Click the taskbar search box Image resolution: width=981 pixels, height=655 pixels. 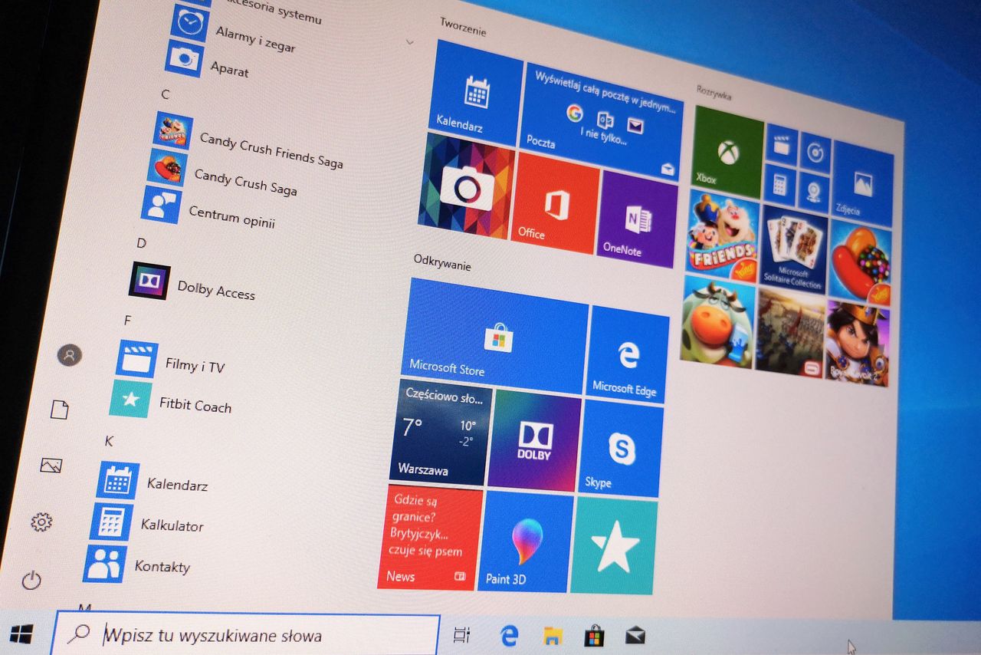coord(246,635)
